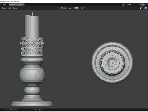Open viewport gizmo visibility dropdown

click(x=142, y=8)
